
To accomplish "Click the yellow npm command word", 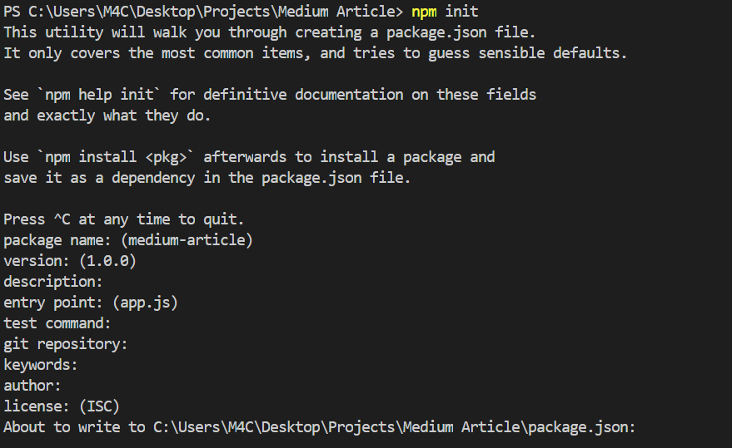I will (424, 12).
